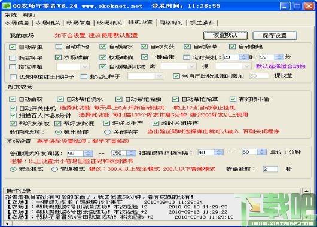Select the 安全模式 radio button
317x227 pixels.
tap(13, 169)
